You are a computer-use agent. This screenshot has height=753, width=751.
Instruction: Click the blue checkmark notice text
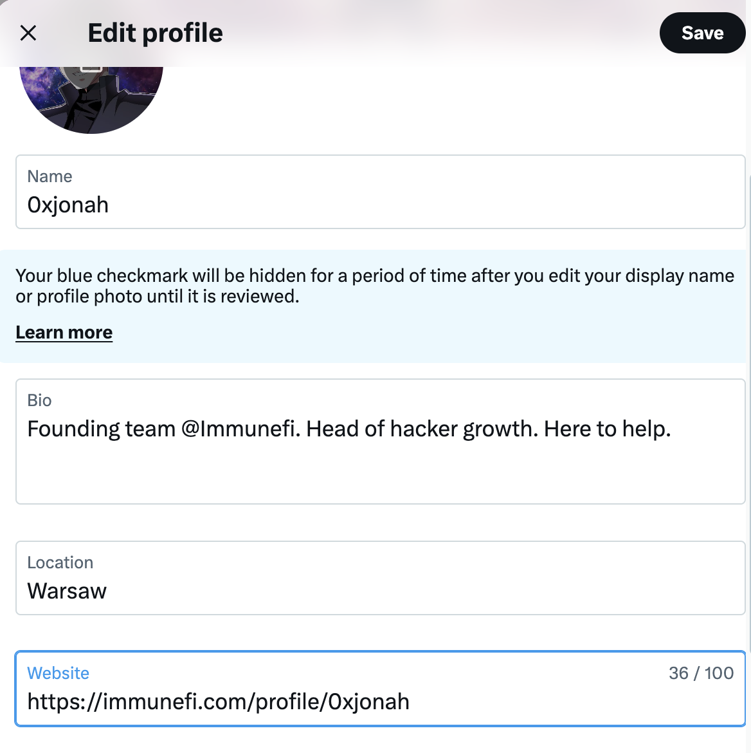point(375,286)
